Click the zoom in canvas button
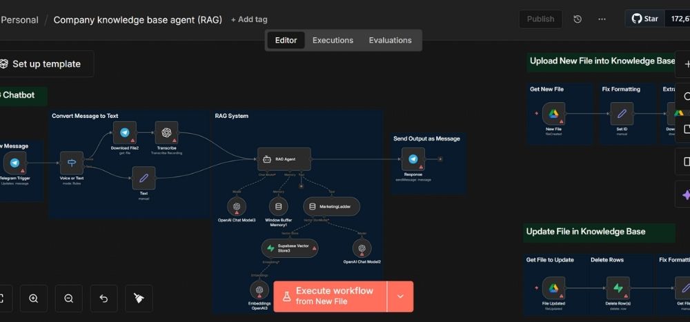The height and width of the screenshot is (322, 690). pyautogui.click(x=33, y=299)
